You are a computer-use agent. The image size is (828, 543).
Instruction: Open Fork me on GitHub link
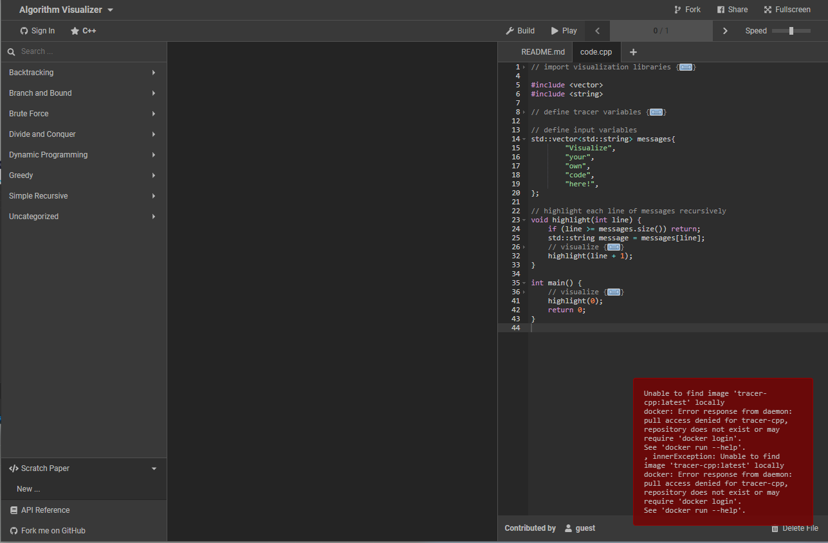pos(53,531)
